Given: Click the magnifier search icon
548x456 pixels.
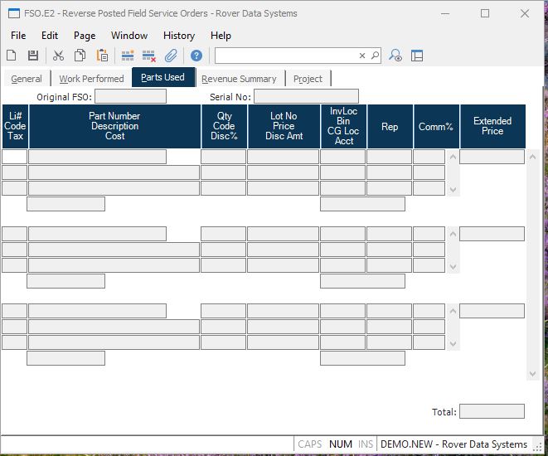Looking at the screenshot, I should 375,56.
